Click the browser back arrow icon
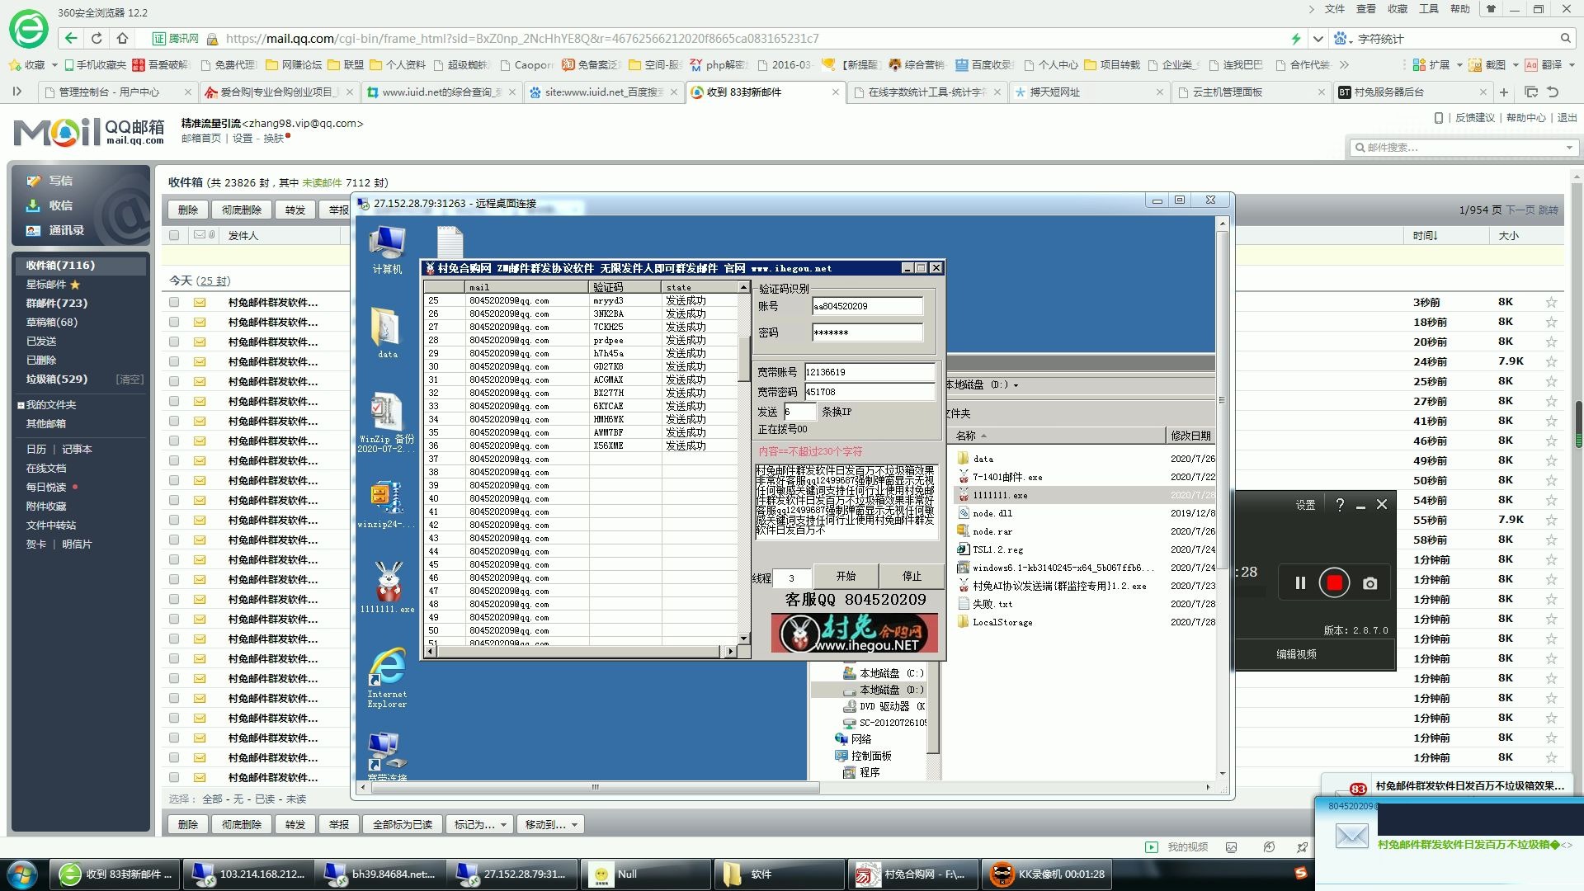The width and height of the screenshot is (1584, 891). click(71, 38)
